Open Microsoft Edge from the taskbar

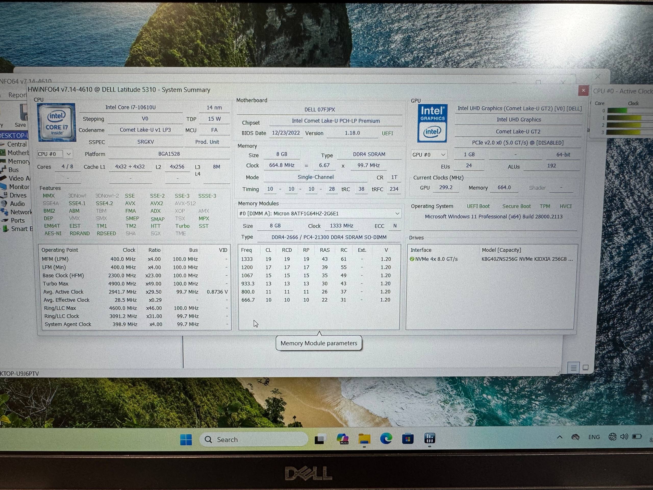tap(386, 439)
